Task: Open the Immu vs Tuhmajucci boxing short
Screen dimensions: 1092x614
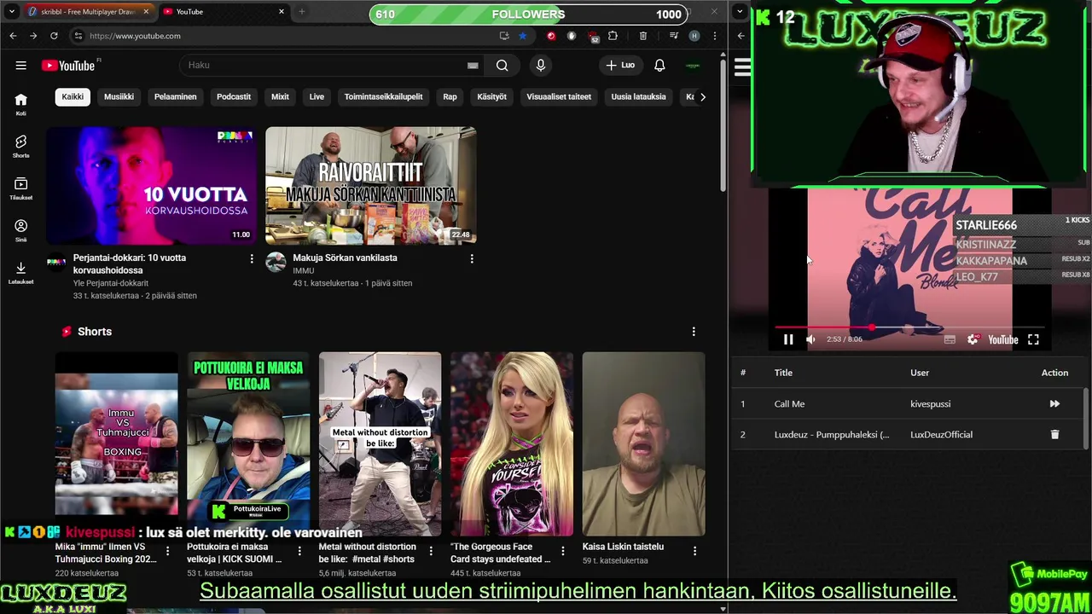Action: point(117,443)
